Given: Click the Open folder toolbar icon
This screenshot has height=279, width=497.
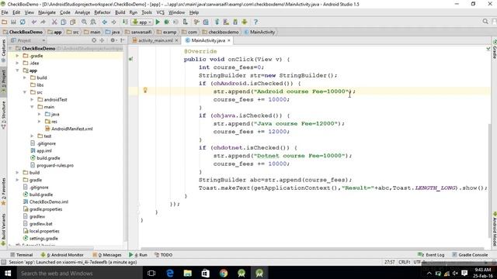Looking at the screenshot, I should click(x=5, y=22).
